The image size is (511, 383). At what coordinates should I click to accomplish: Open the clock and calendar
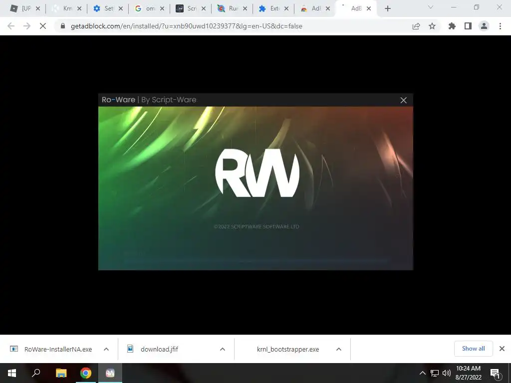click(x=468, y=373)
